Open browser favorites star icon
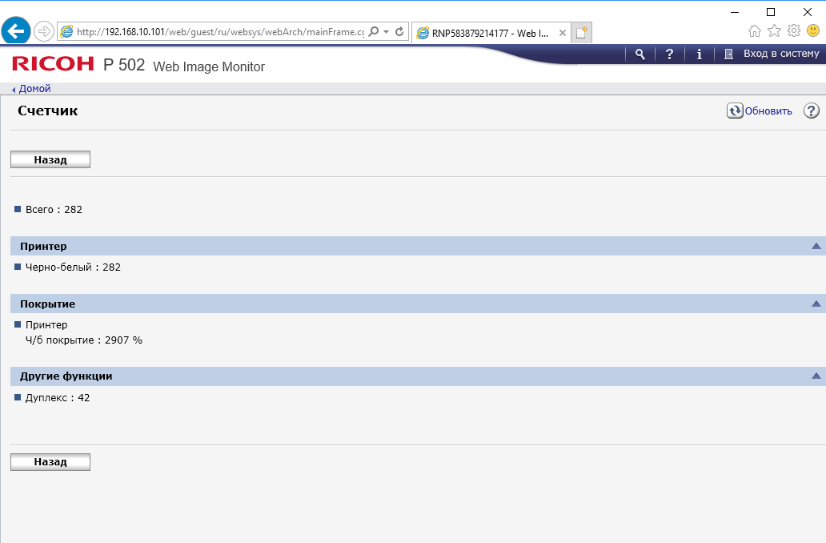Viewport: 826px width, 543px height. click(x=774, y=31)
